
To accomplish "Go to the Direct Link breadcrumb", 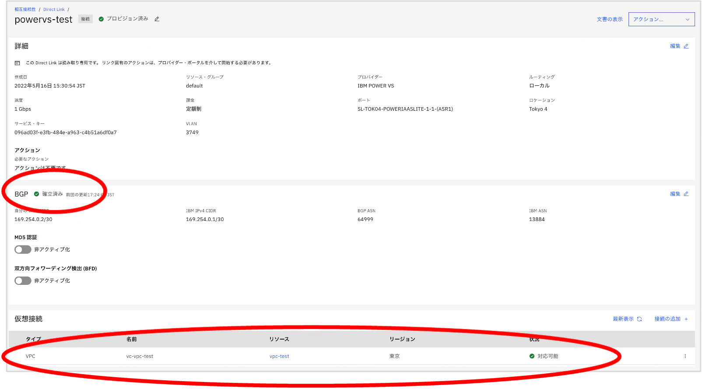I will [54, 9].
